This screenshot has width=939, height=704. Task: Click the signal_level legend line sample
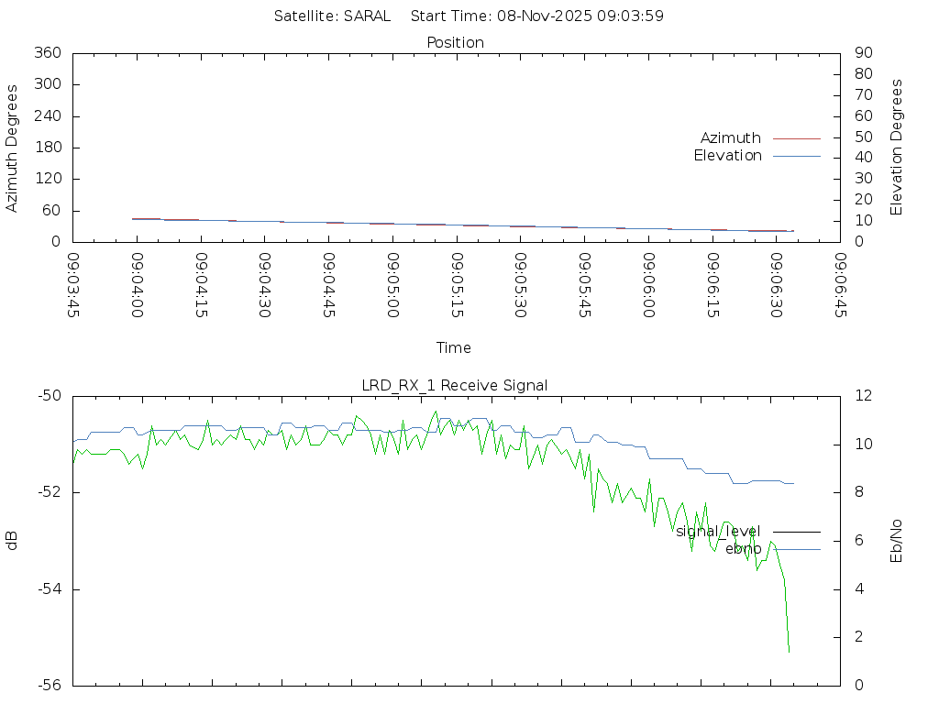tap(796, 532)
